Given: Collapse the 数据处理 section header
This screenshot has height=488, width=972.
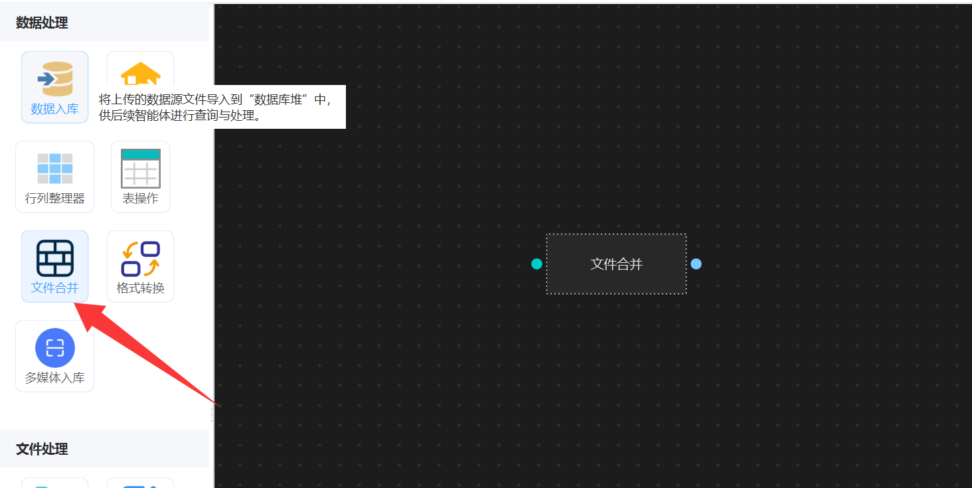Looking at the screenshot, I should pyautogui.click(x=41, y=23).
